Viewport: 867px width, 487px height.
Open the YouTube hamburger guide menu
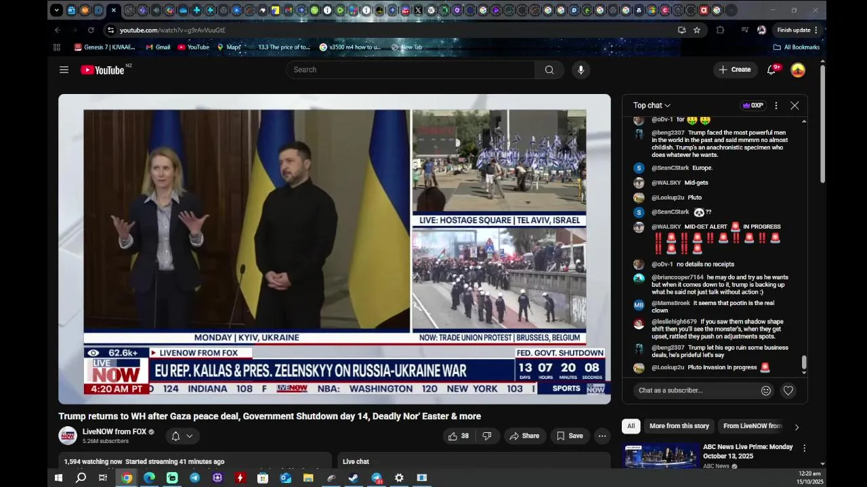[64, 70]
